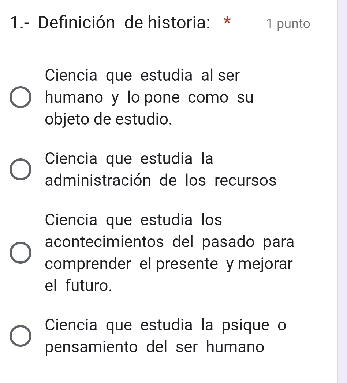Click the line "acontecimientos del pasado para"
Screen dimensions: 347x383
tap(169, 242)
